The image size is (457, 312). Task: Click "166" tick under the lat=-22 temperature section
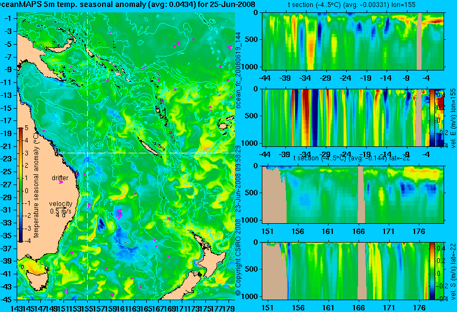pyautogui.click(x=359, y=231)
